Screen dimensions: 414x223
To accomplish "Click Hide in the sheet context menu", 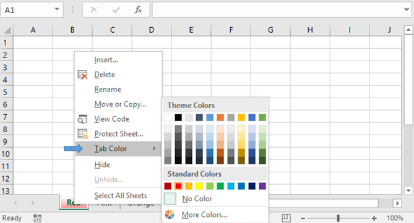I will [x=102, y=165].
